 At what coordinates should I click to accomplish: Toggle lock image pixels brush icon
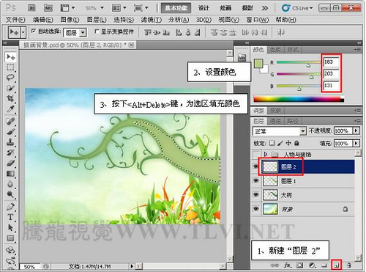280,143
